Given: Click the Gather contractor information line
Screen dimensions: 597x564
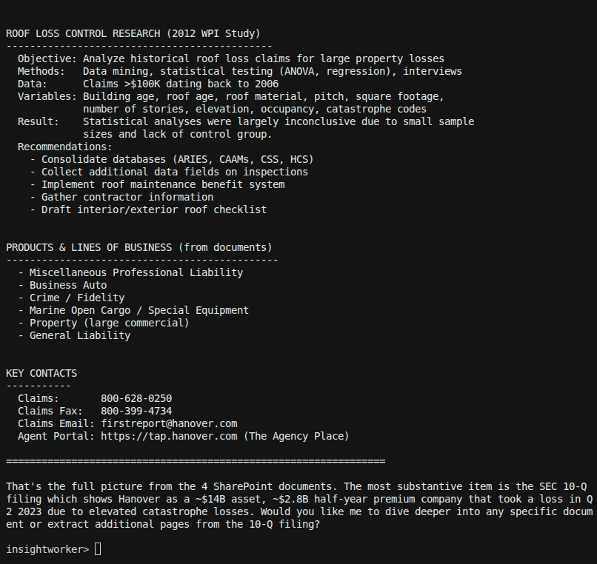Looking at the screenshot, I should point(121,197).
